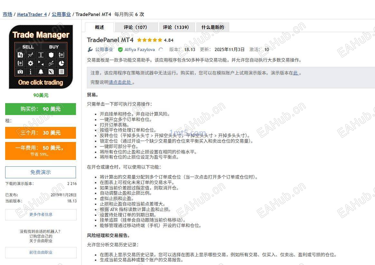The height and width of the screenshot is (265, 375).
Task: Click the green 购买价: 90 美元 button
Action: (x=41, y=109)
